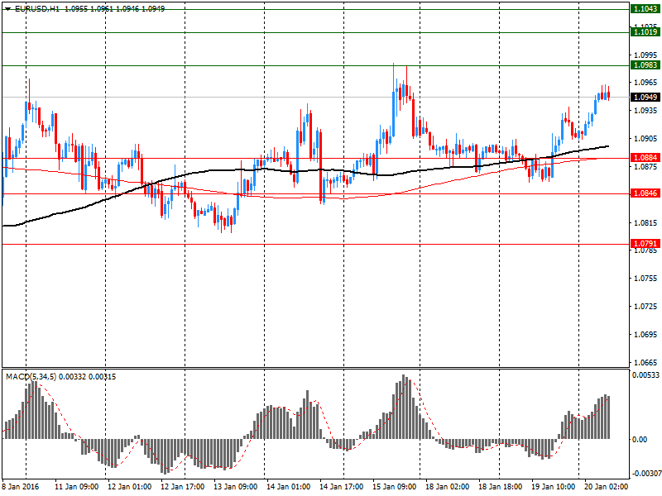Screen dimensions: 662x496
Task: Select the 1.0884 red level label
Action: pos(645,158)
